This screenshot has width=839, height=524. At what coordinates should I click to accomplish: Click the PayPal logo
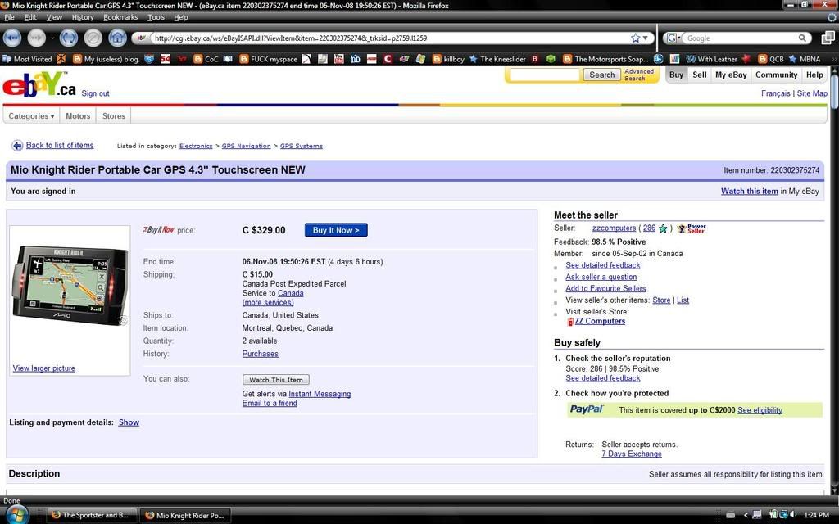pyautogui.click(x=587, y=409)
